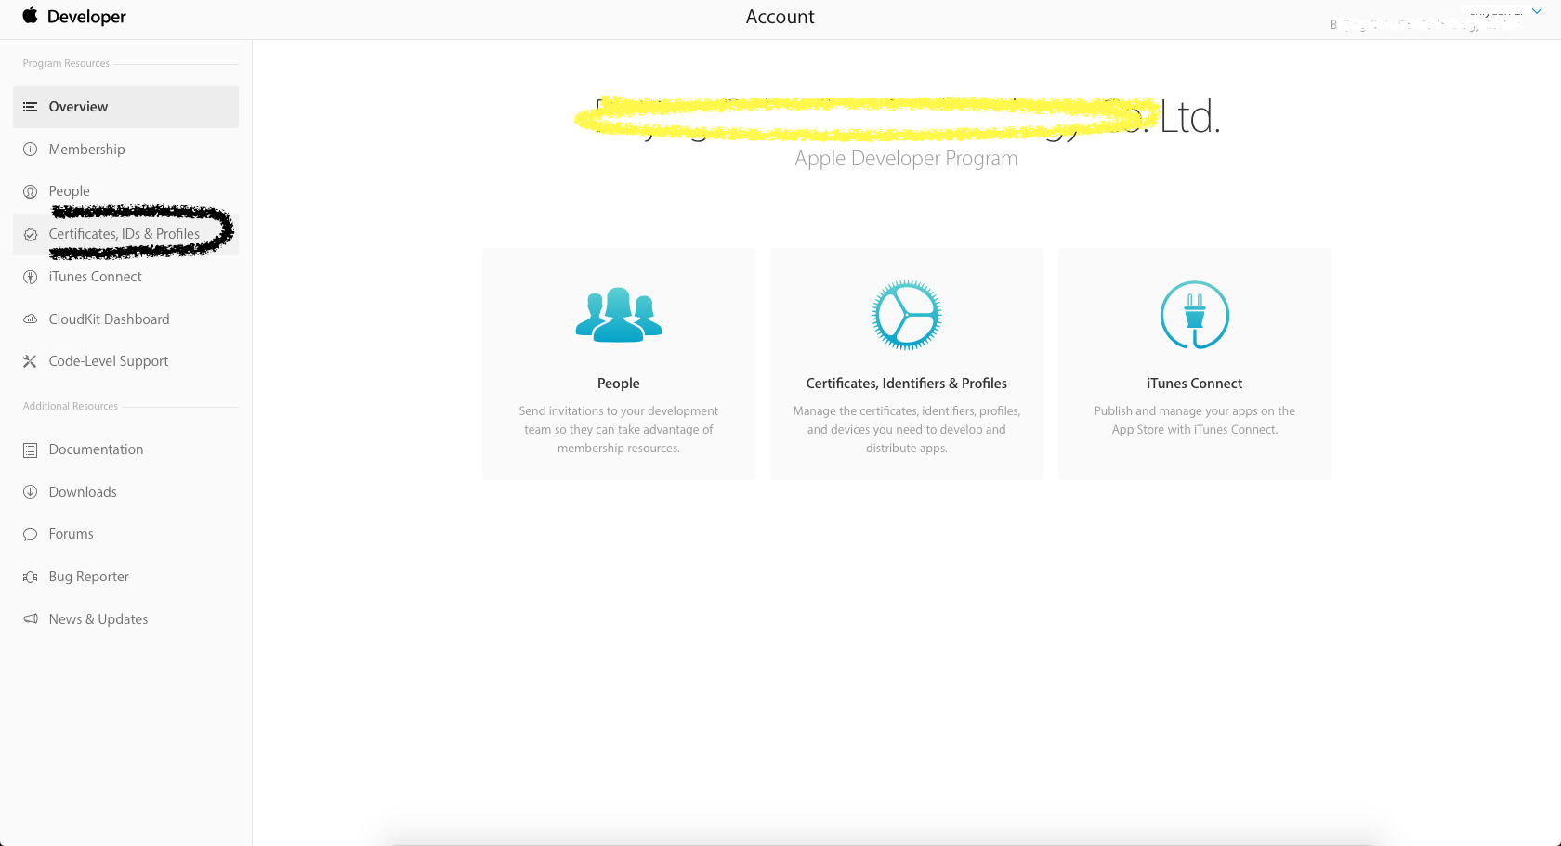Image resolution: width=1561 pixels, height=846 pixels.
Task: Click the Additional Resources section label
Action: point(71,407)
